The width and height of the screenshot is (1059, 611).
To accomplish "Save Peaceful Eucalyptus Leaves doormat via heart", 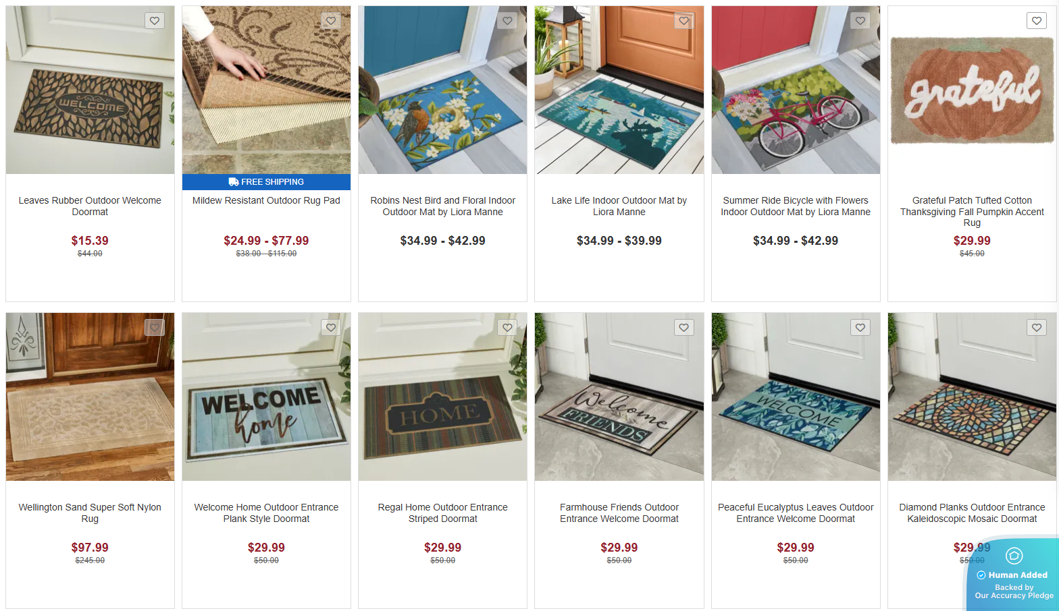I will [860, 328].
